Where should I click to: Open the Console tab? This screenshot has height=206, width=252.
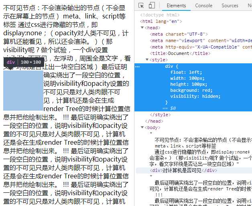pyautogui.click(x=203, y=6)
